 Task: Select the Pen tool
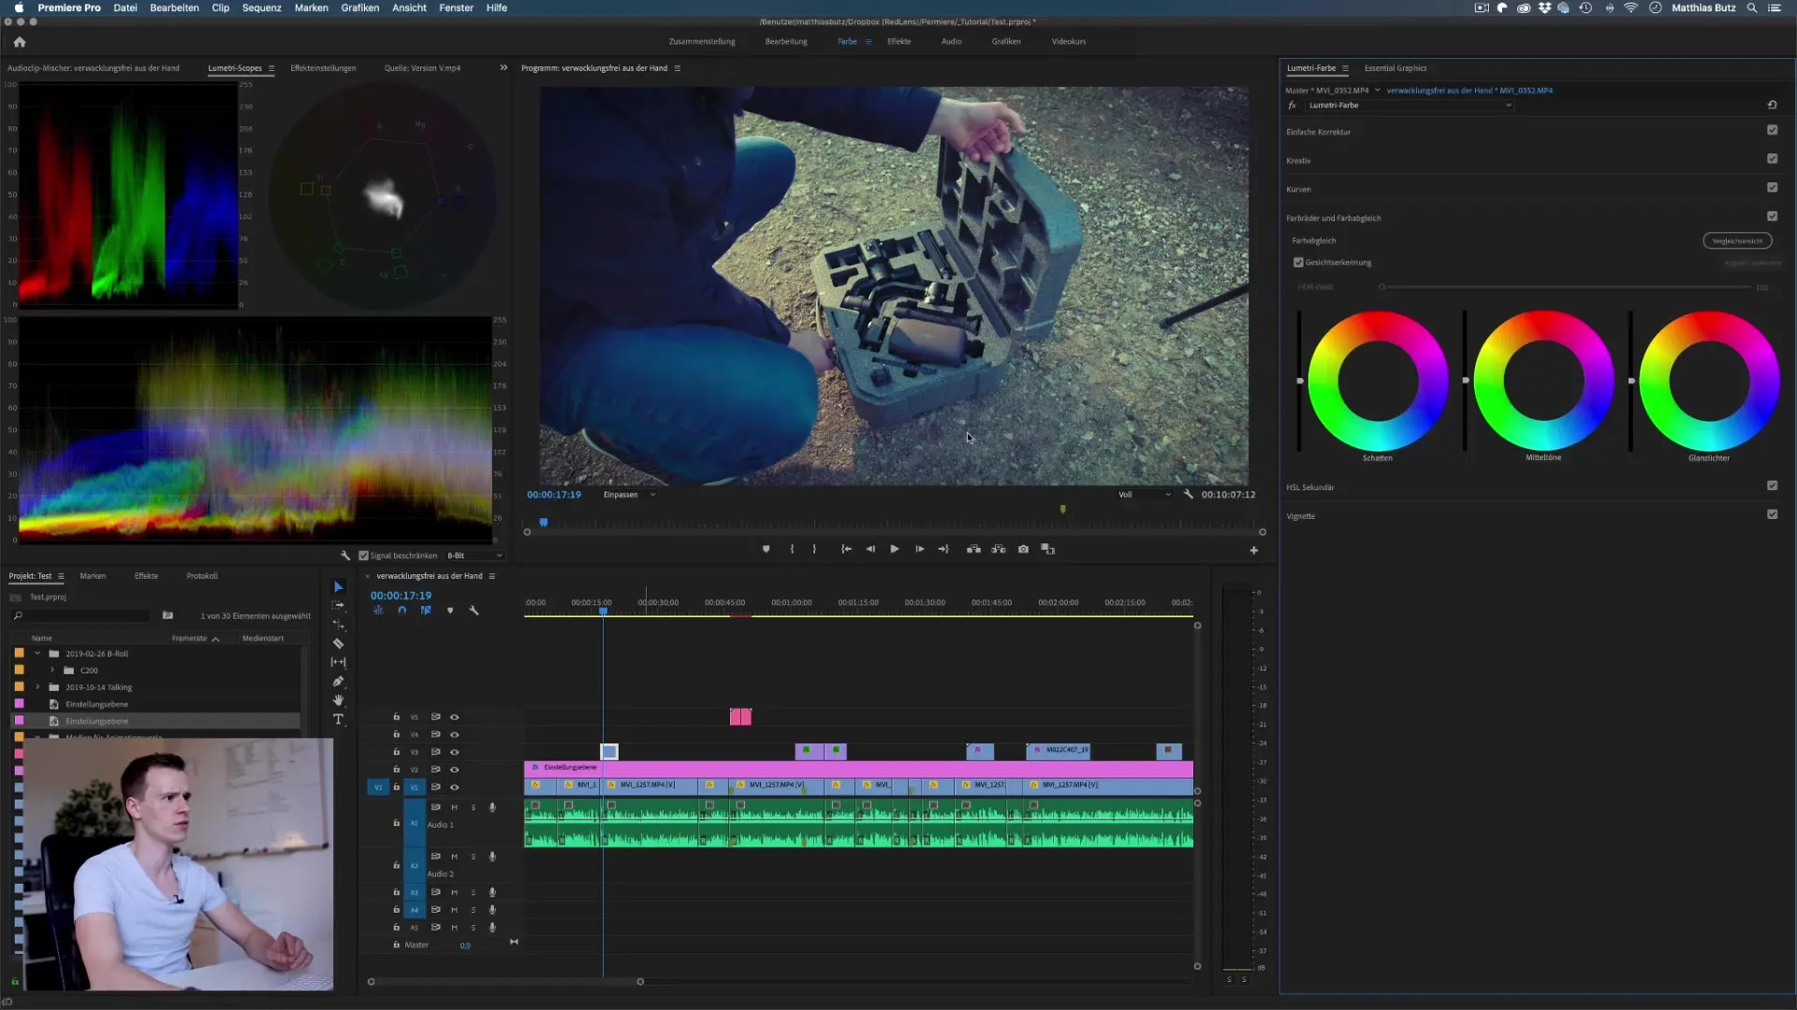pyautogui.click(x=338, y=681)
